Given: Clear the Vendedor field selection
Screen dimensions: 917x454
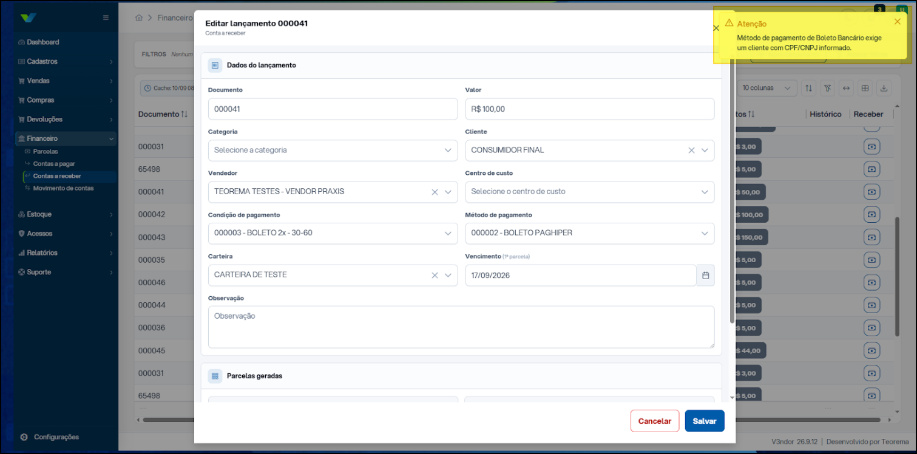Looking at the screenshot, I should (x=435, y=192).
